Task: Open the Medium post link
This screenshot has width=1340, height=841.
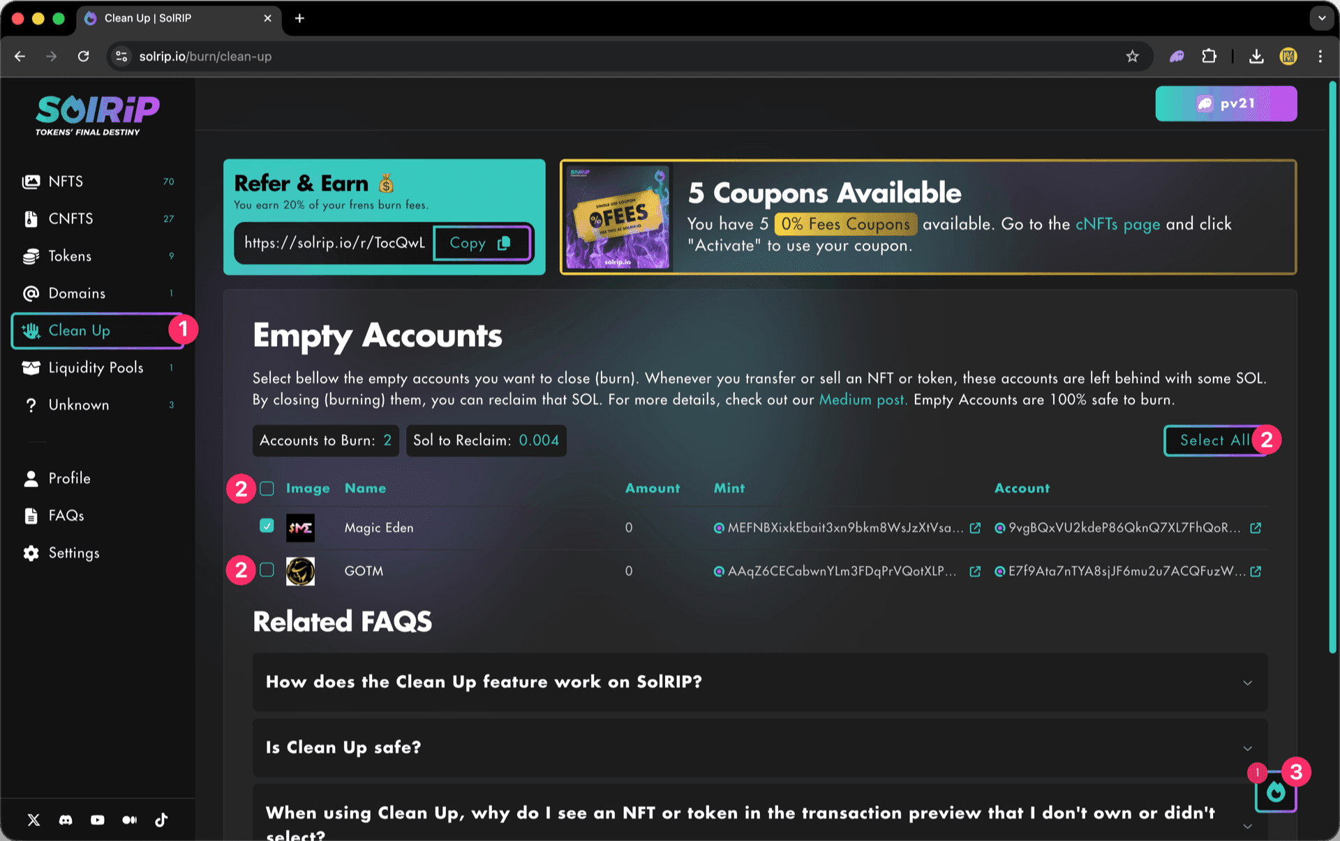Action: [863, 400]
